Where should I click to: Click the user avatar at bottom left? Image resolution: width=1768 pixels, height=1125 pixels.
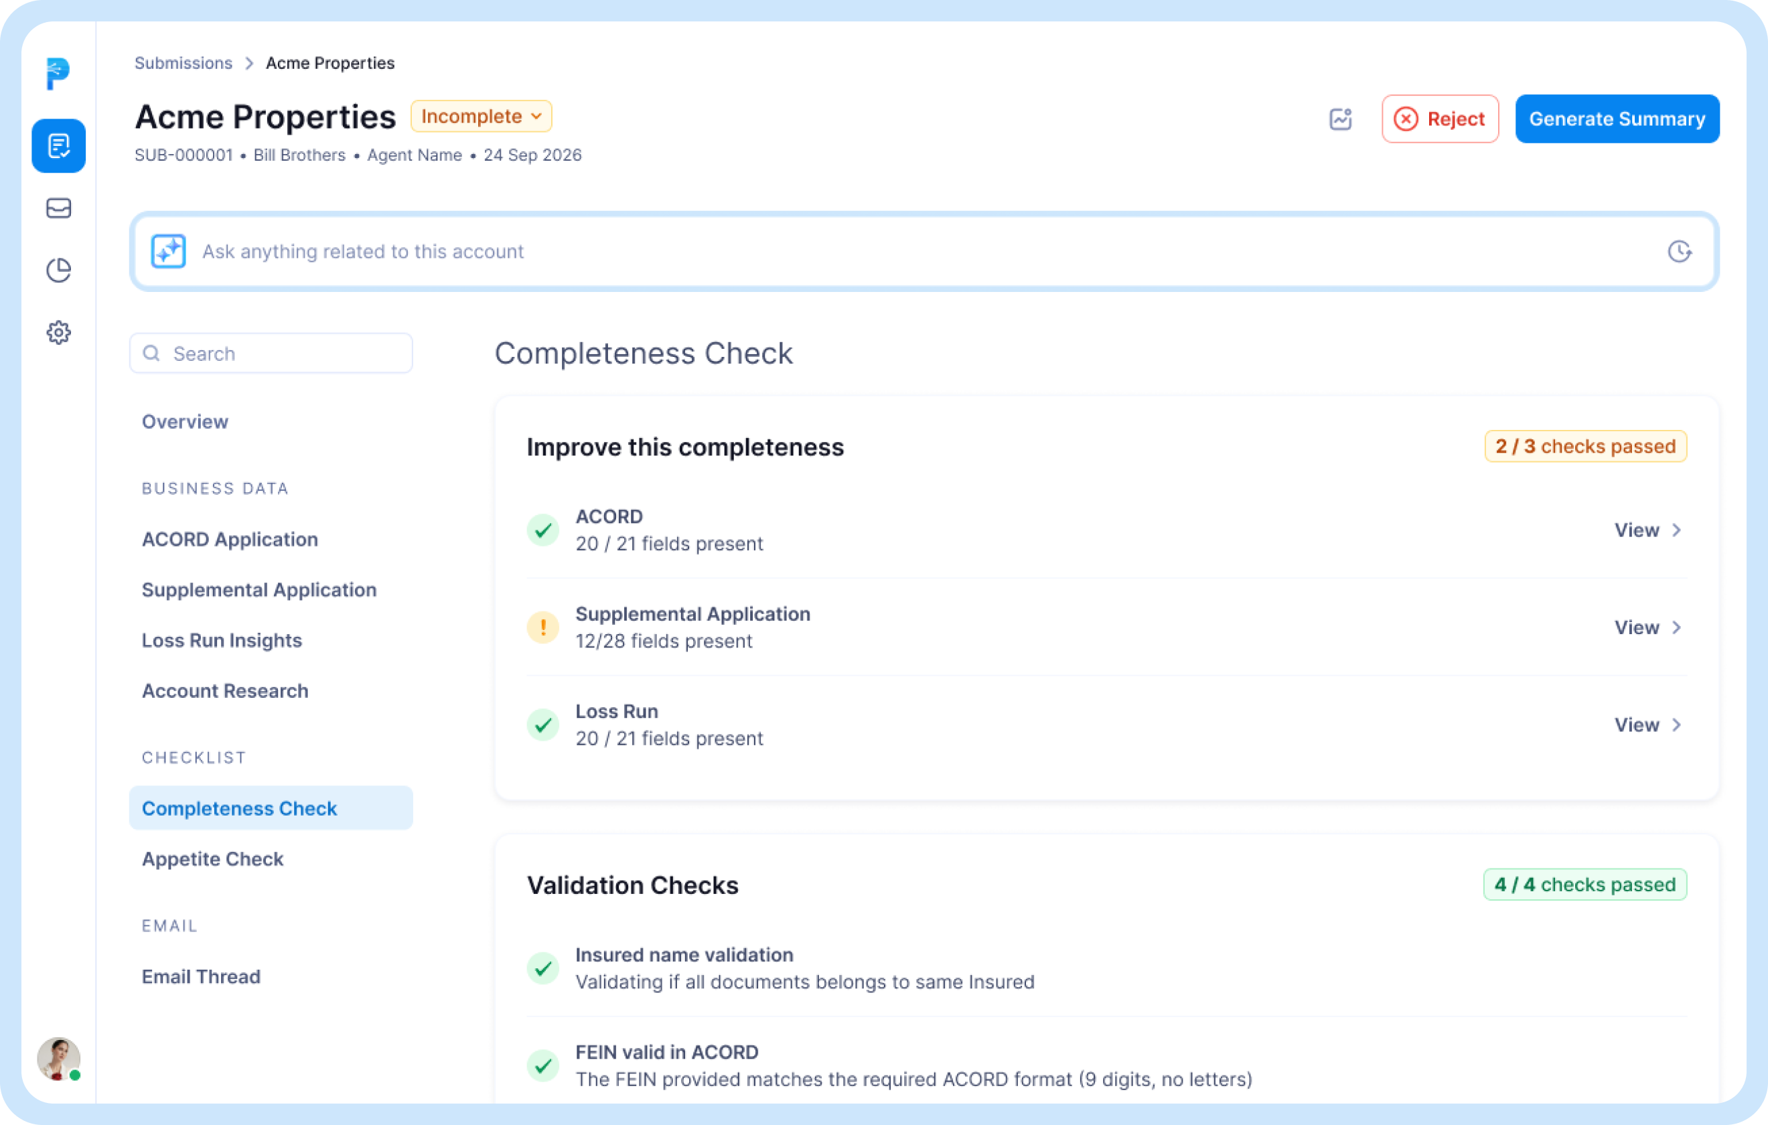58,1058
